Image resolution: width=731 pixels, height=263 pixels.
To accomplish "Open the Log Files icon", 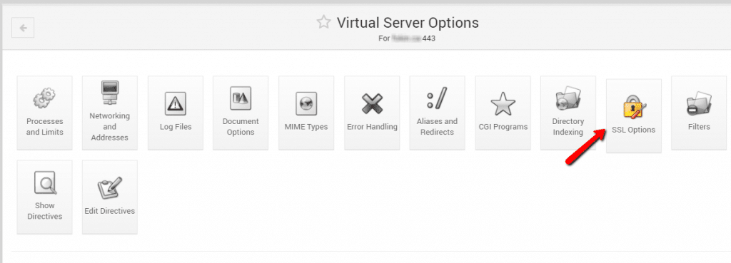I will tap(176, 103).
